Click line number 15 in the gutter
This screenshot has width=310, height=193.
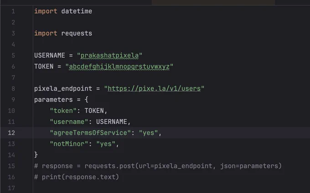tap(11, 166)
